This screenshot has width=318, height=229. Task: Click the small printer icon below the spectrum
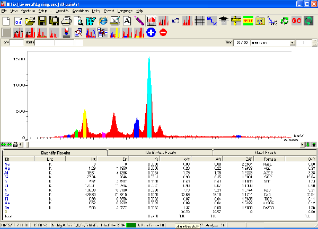tap(15, 144)
